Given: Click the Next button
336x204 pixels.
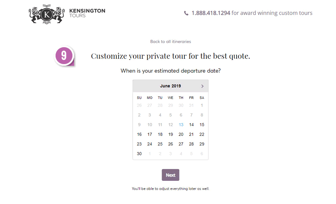Looking at the screenshot, I should point(171,175).
